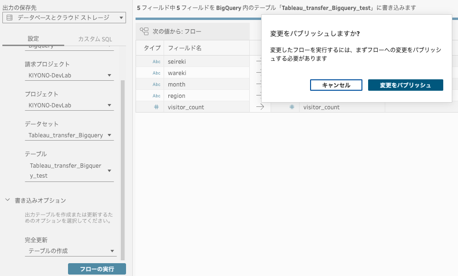Screen dimensions: 458x276
Task: Click the 変更をパブリッシュ button
Action: pyautogui.click(x=405, y=85)
